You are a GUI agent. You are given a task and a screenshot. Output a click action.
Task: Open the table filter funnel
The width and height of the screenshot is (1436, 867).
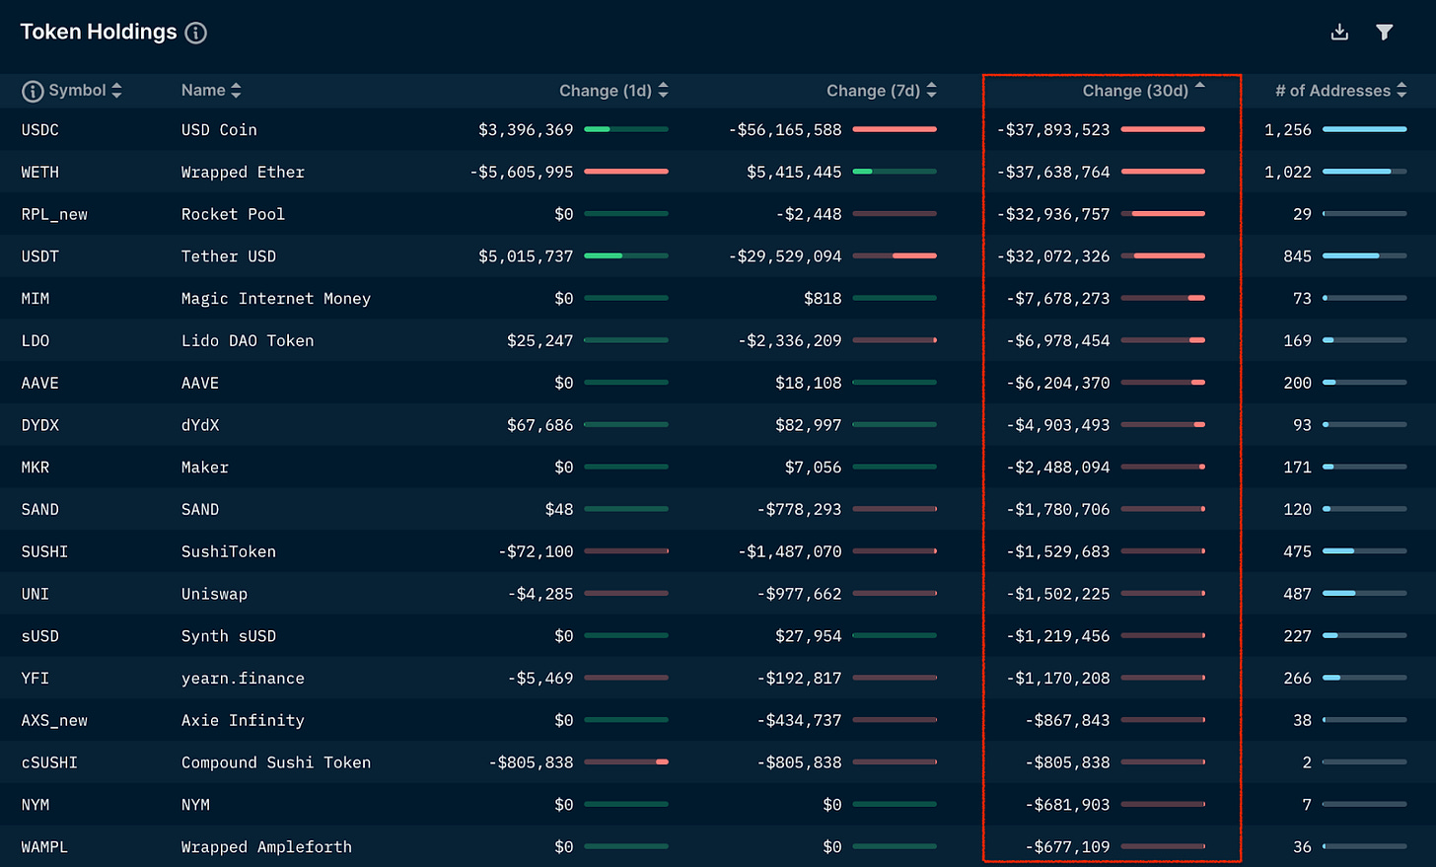1385,33
